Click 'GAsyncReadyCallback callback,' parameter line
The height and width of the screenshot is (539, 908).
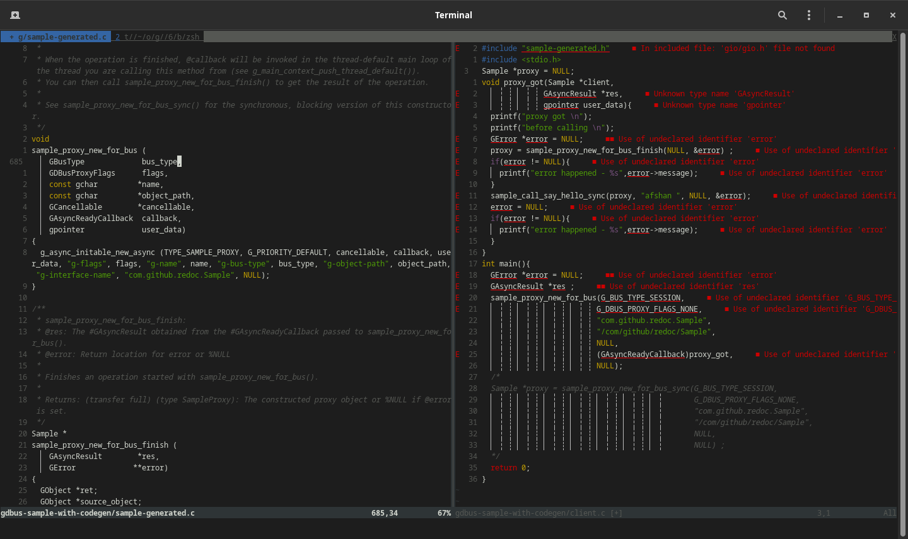[115, 218]
